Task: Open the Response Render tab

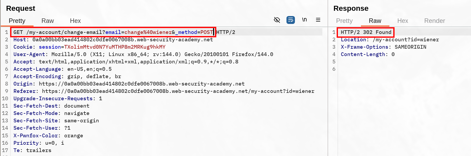Action: (x=435, y=21)
